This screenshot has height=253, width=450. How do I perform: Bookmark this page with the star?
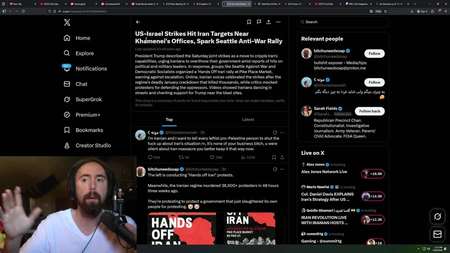pos(385,11)
